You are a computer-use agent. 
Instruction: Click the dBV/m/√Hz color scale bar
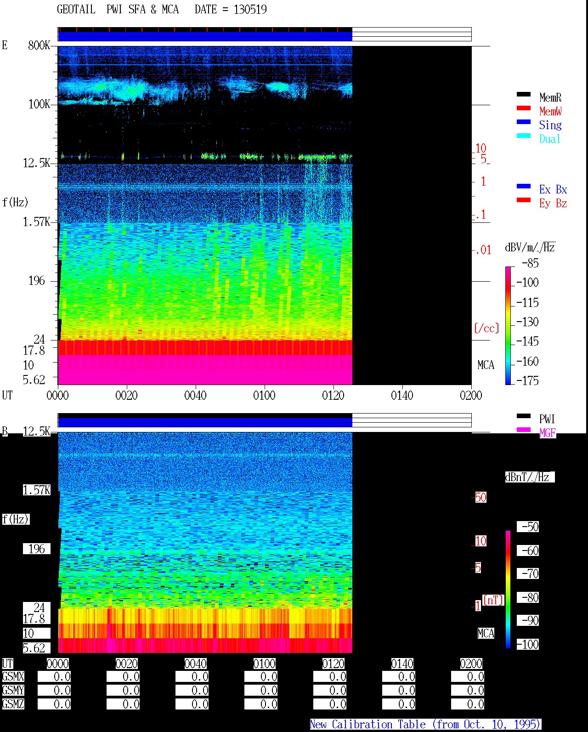click(x=508, y=325)
